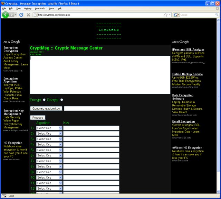Select the Decrypt radio button
This screenshot has width=221, height=199.
tap(61, 100)
